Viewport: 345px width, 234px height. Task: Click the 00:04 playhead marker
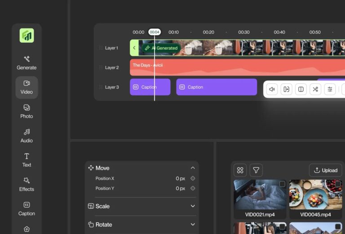(x=155, y=32)
